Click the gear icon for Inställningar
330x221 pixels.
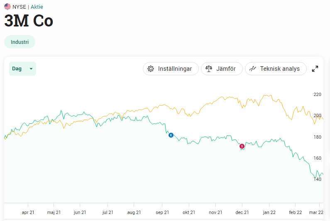point(151,69)
